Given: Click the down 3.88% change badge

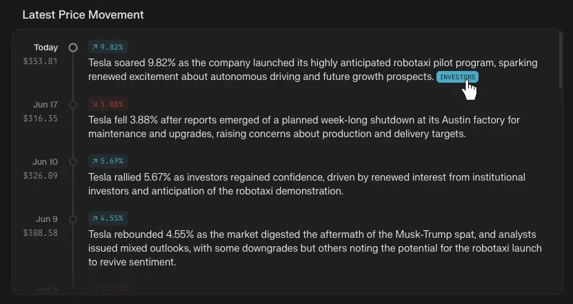Looking at the screenshot, I should (x=108, y=104).
